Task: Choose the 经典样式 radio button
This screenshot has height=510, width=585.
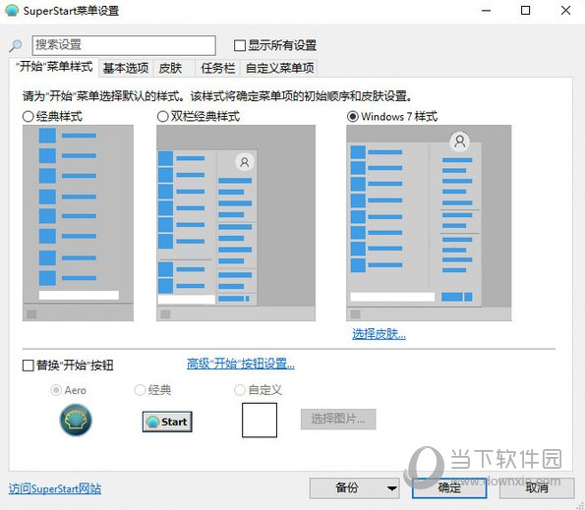Action: 29,117
